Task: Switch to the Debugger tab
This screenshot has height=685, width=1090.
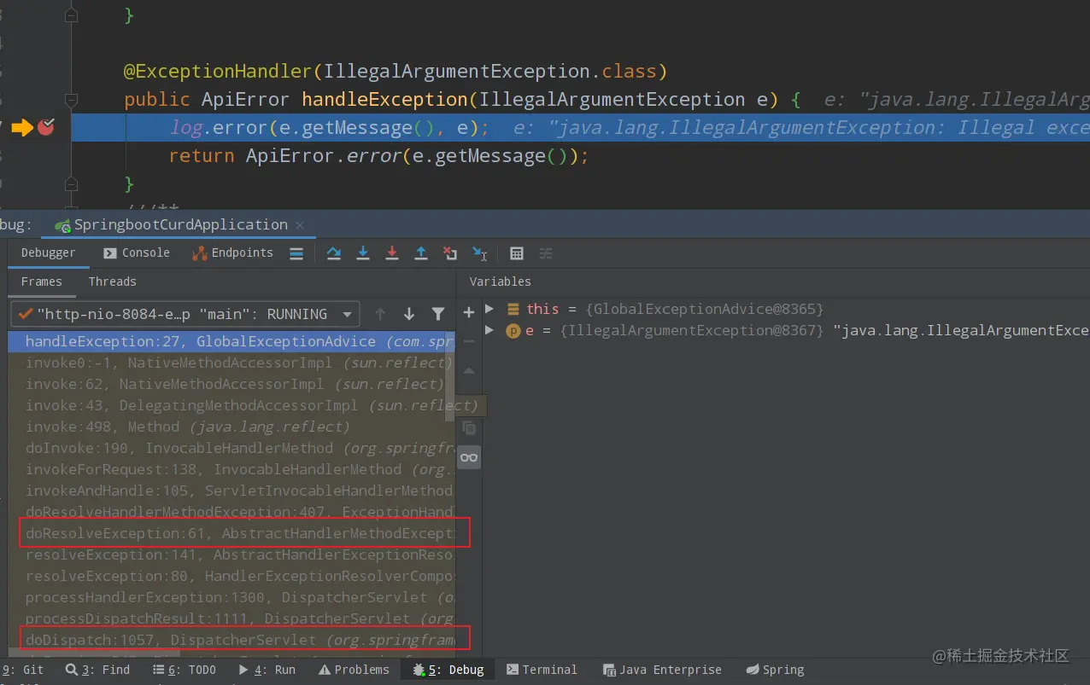Action: (x=48, y=253)
